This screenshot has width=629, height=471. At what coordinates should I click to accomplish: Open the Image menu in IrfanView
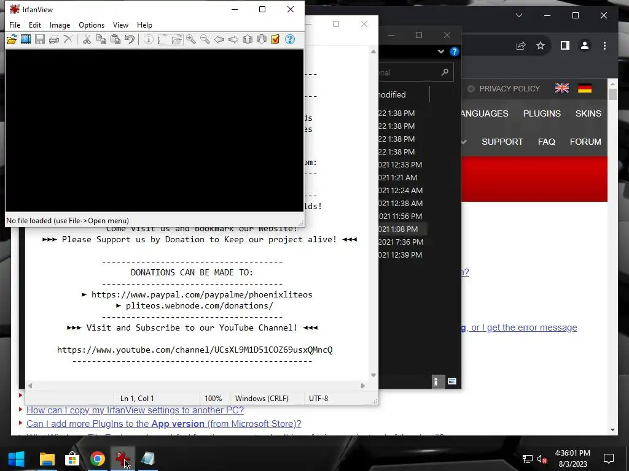[x=60, y=25]
